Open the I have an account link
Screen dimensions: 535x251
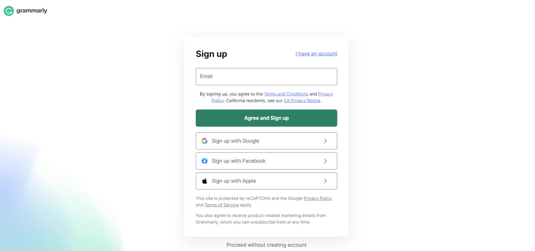tap(316, 54)
